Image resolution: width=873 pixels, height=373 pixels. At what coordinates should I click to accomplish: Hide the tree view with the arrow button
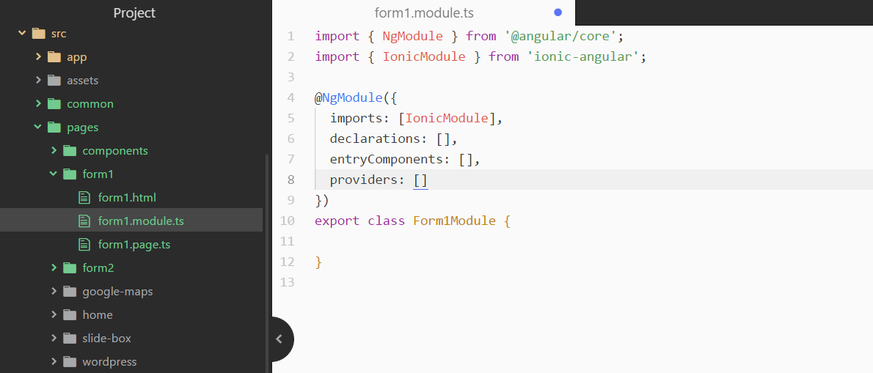(x=280, y=339)
